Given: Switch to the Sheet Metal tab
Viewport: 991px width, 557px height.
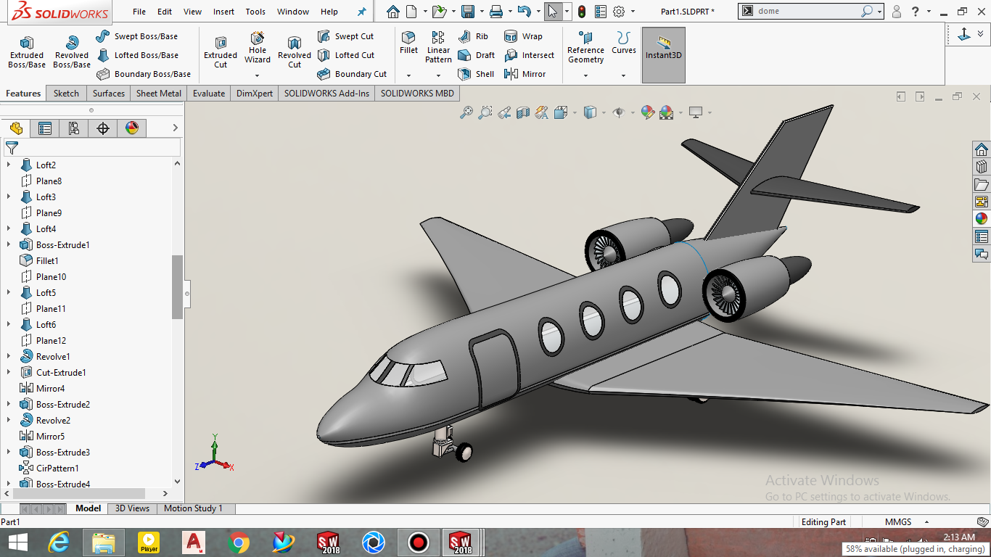Looking at the screenshot, I should (159, 93).
